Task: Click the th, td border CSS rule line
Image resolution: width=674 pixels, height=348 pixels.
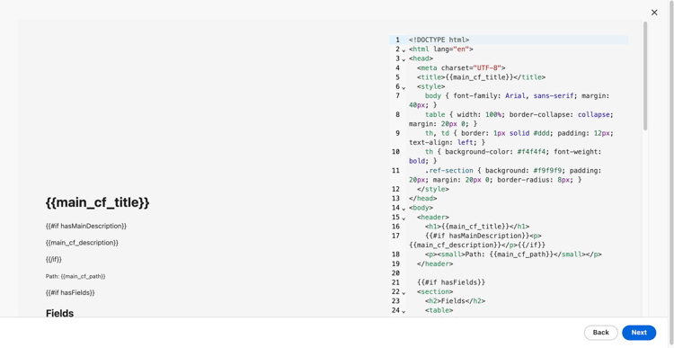Action: (511, 138)
